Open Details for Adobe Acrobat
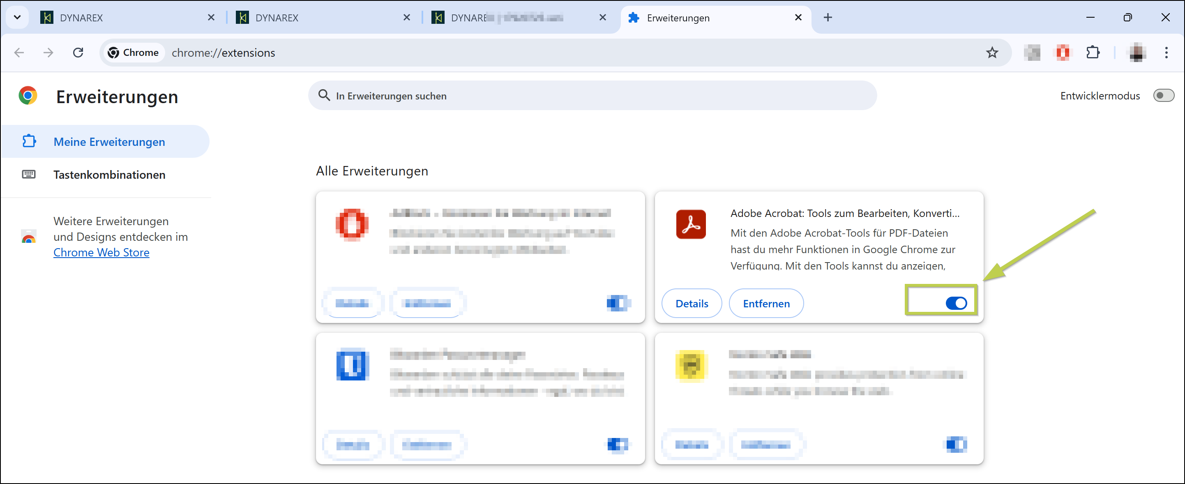The height and width of the screenshot is (484, 1185). pyautogui.click(x=692, y=303)
